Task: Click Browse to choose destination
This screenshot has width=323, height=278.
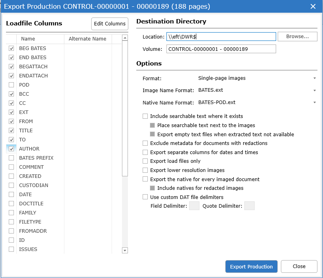Action: pyautogui.click(x=298, y=37)
